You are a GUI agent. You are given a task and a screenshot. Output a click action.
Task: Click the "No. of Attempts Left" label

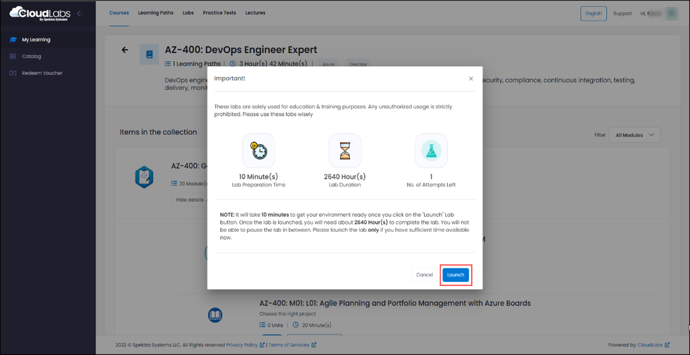click(x=431, y=185)
